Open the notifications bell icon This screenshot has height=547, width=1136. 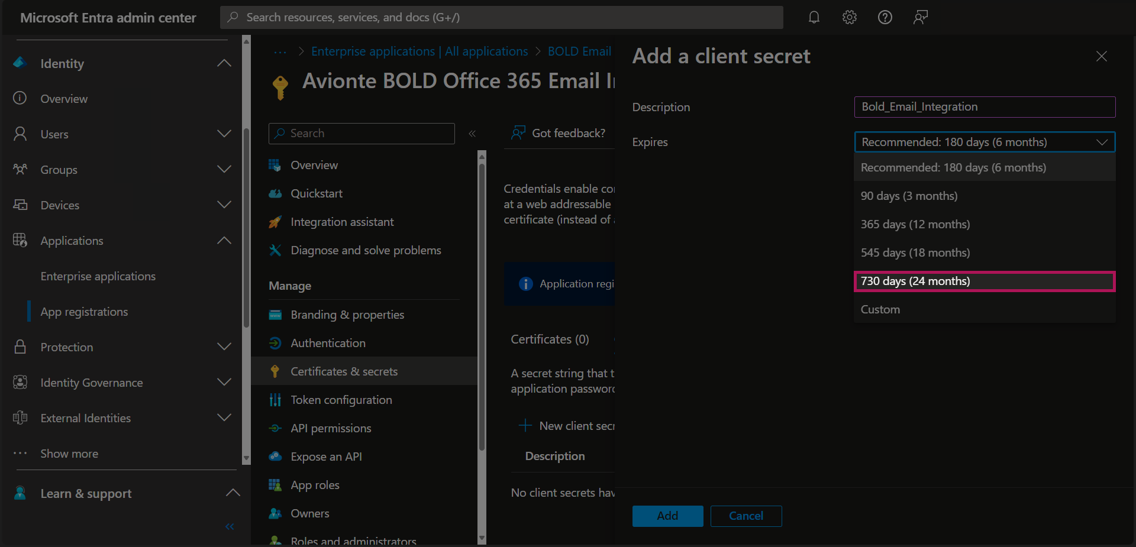[814, 17]
